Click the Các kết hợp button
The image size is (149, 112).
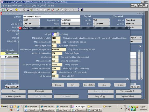tap(89, 85)
